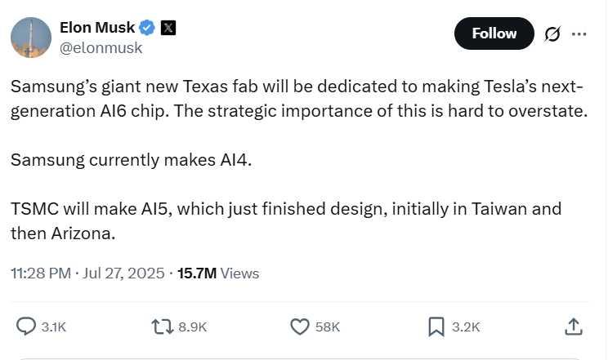Follow Elon Musk's account
This screenshot has height=360, width=608.
pos(494,33)
